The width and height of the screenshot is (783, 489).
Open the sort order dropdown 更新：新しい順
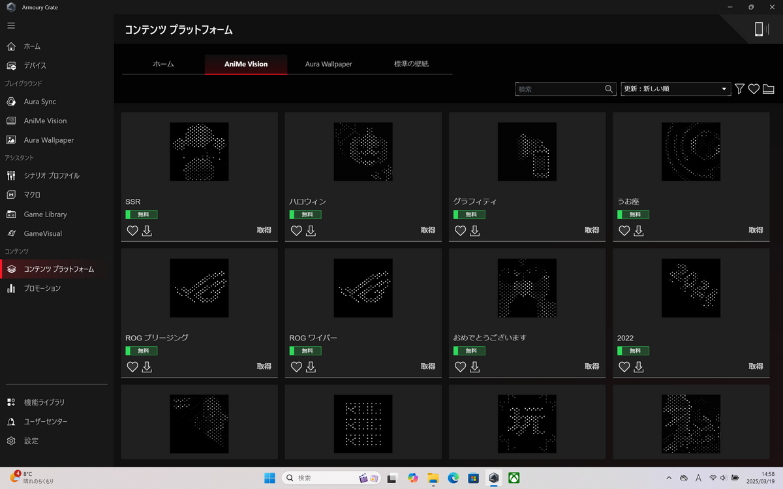tap(675, 89)
